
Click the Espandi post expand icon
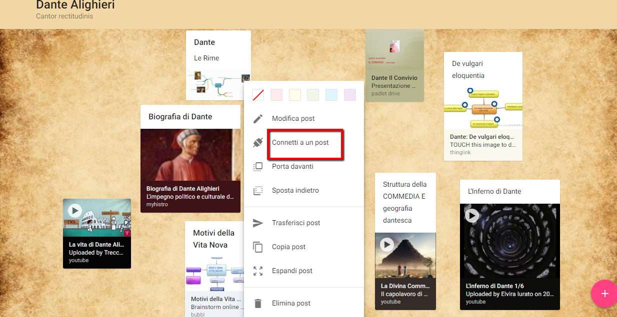tap(258, 271)
